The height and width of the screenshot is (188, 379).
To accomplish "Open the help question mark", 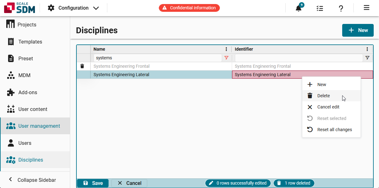I will [341, 8].
